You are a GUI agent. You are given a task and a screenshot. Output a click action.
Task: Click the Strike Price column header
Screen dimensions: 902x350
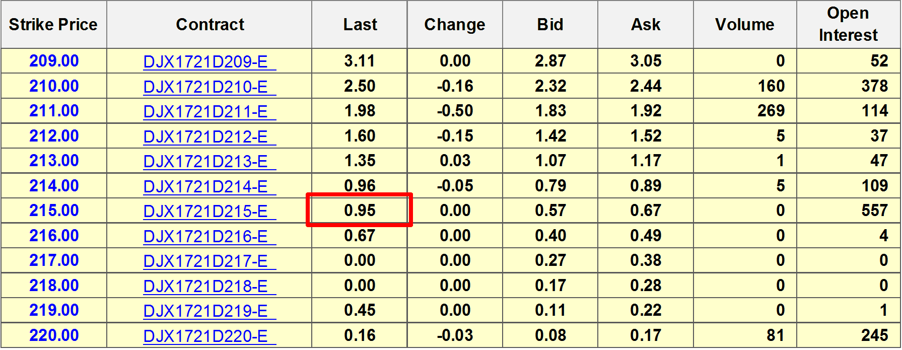click(53, 25)
